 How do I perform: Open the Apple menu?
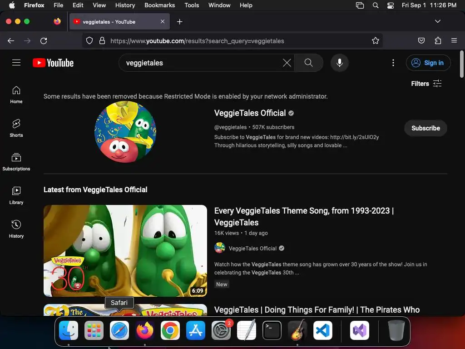[12, 5]
